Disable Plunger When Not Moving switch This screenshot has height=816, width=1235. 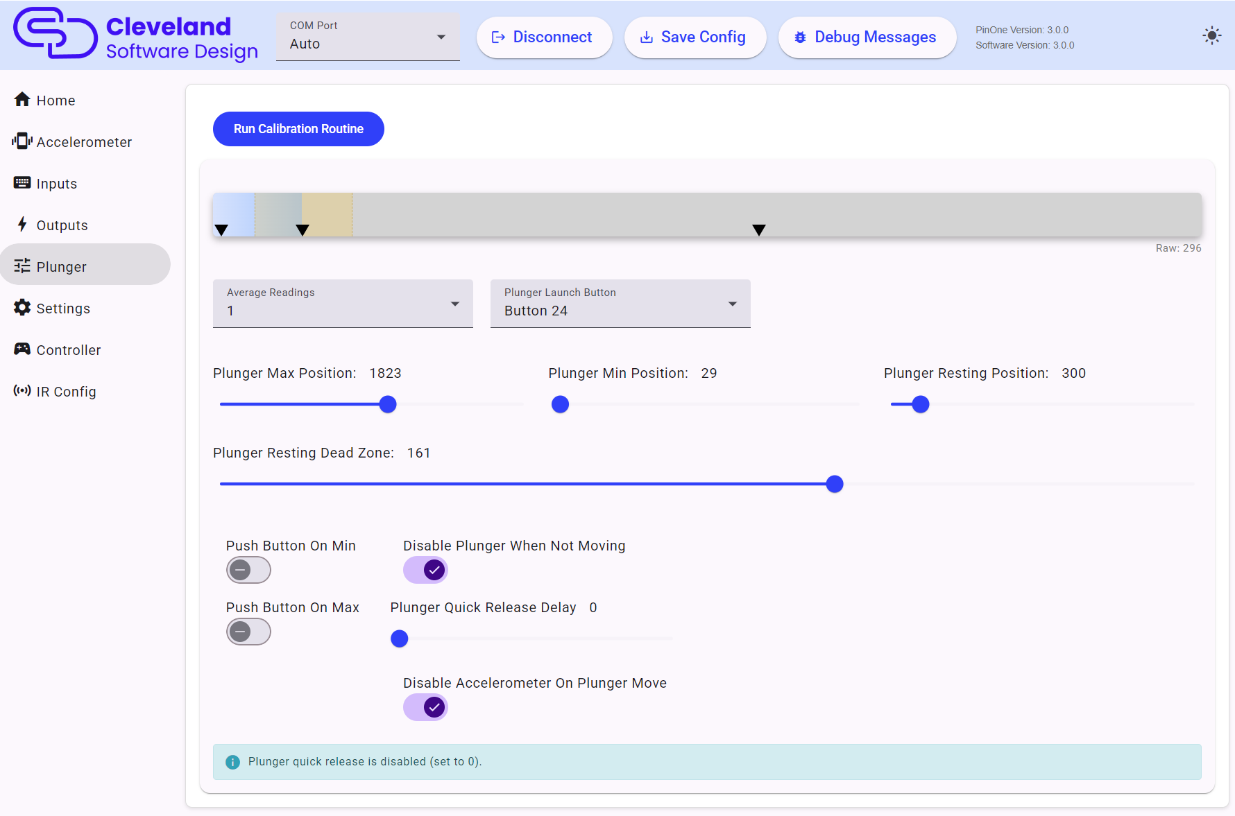pos(425,571)
